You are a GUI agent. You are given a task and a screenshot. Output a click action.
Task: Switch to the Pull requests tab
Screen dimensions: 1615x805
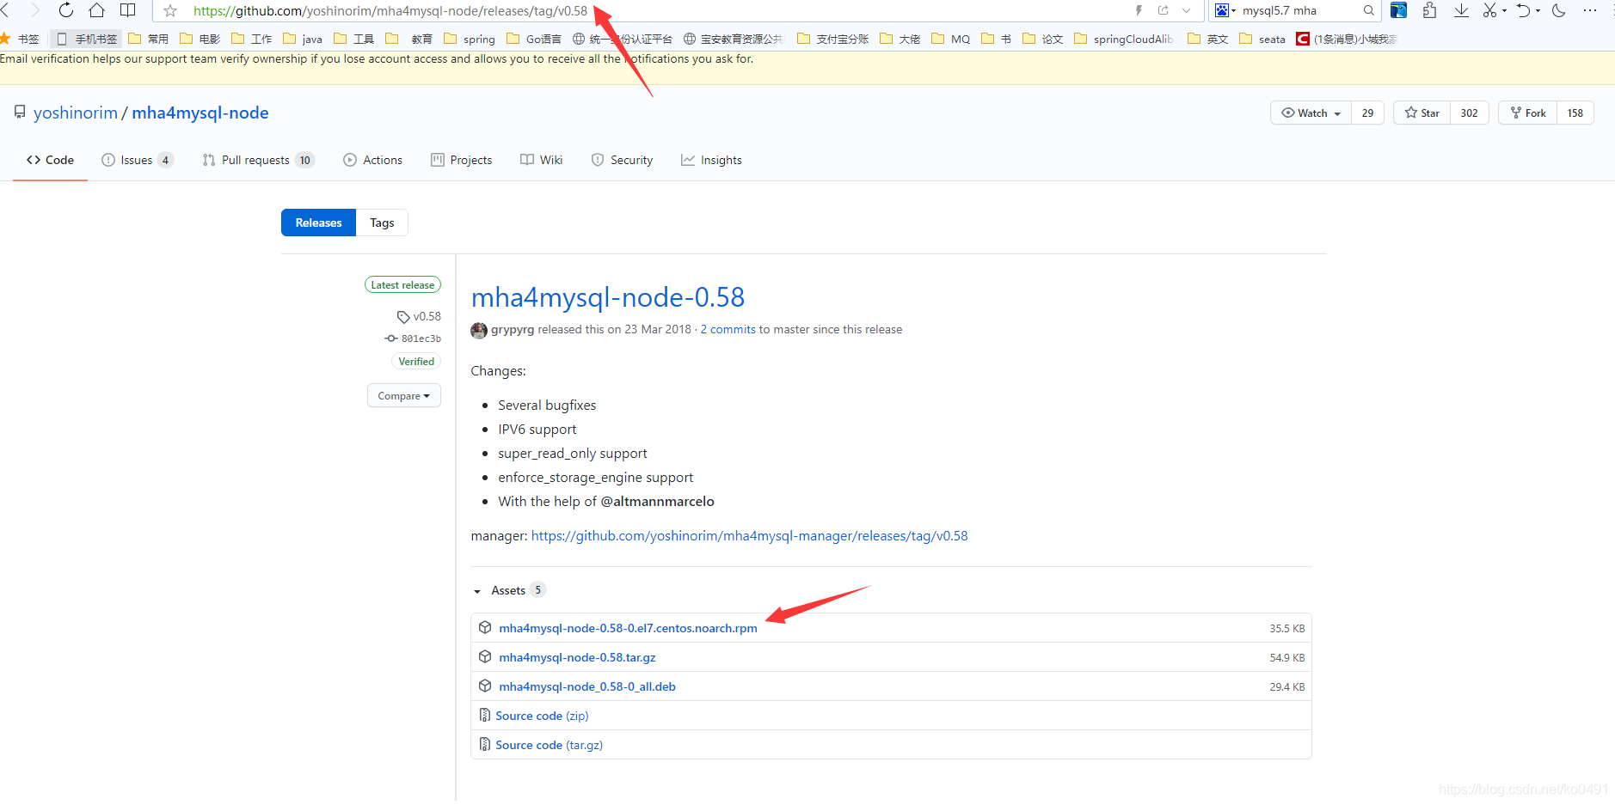259,160
